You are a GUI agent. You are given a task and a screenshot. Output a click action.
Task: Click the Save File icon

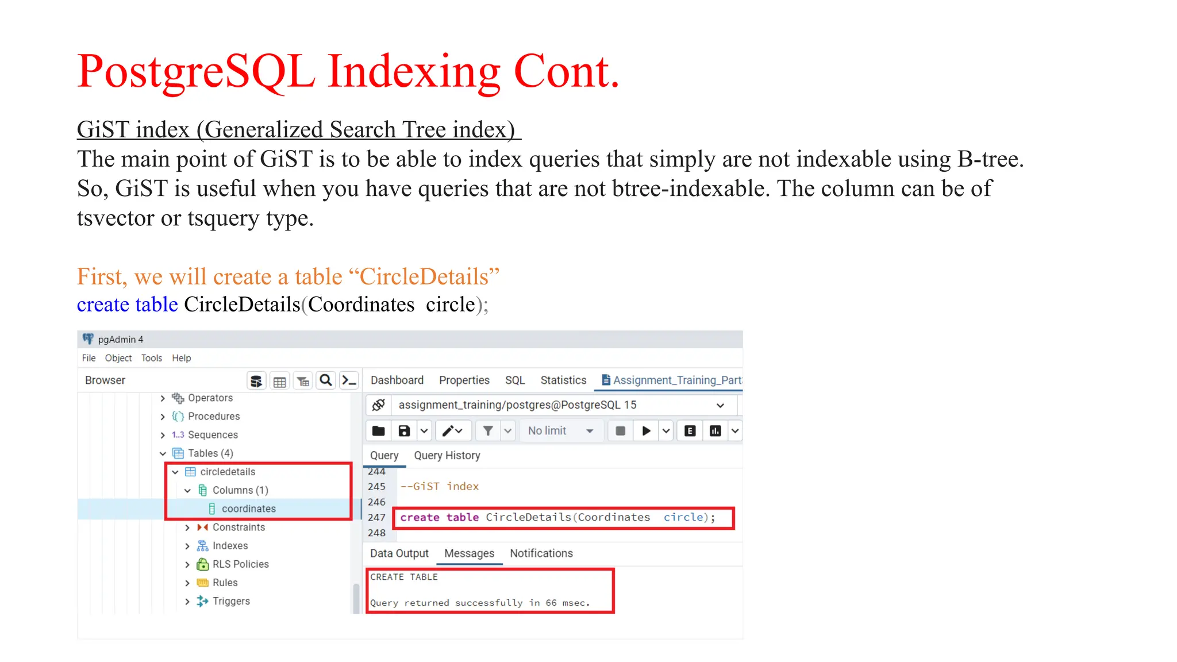[x=404, y=431]
